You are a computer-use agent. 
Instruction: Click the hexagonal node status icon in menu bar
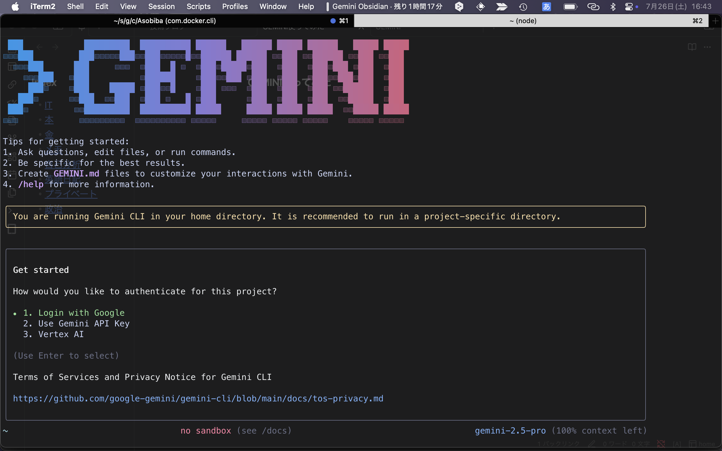click(x=459, y=6)
